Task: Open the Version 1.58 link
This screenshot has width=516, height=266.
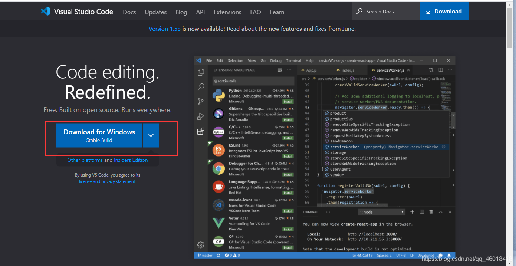Action: click(165, 29)
